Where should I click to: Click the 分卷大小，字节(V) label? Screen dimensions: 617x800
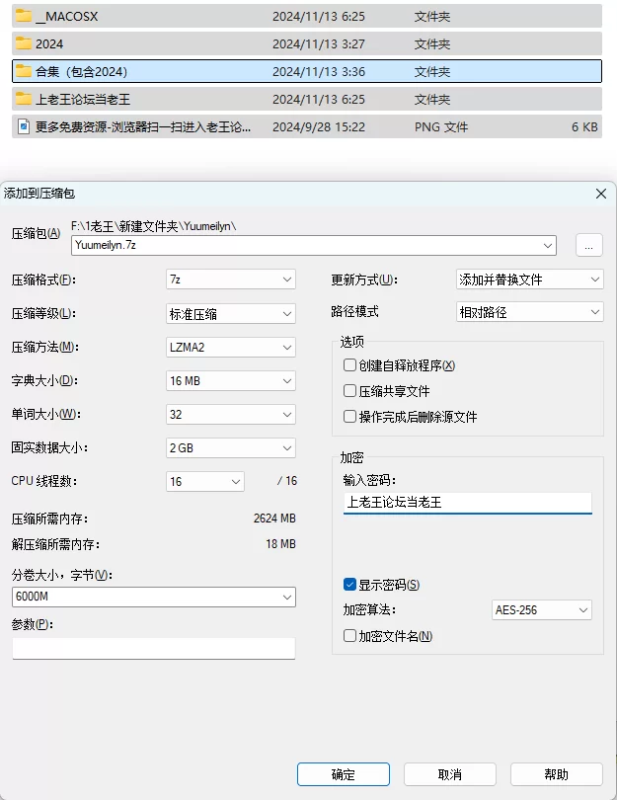point(61,575)
